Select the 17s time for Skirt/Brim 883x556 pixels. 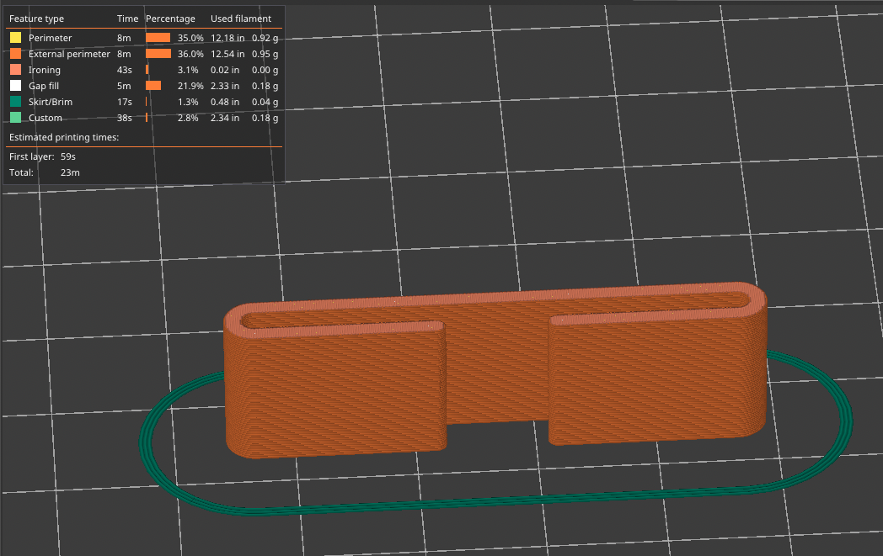click(125, 102)
